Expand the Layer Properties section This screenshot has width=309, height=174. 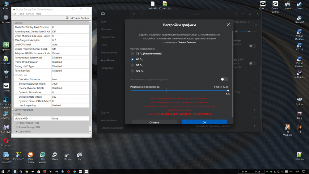click(x=13, y=110)
